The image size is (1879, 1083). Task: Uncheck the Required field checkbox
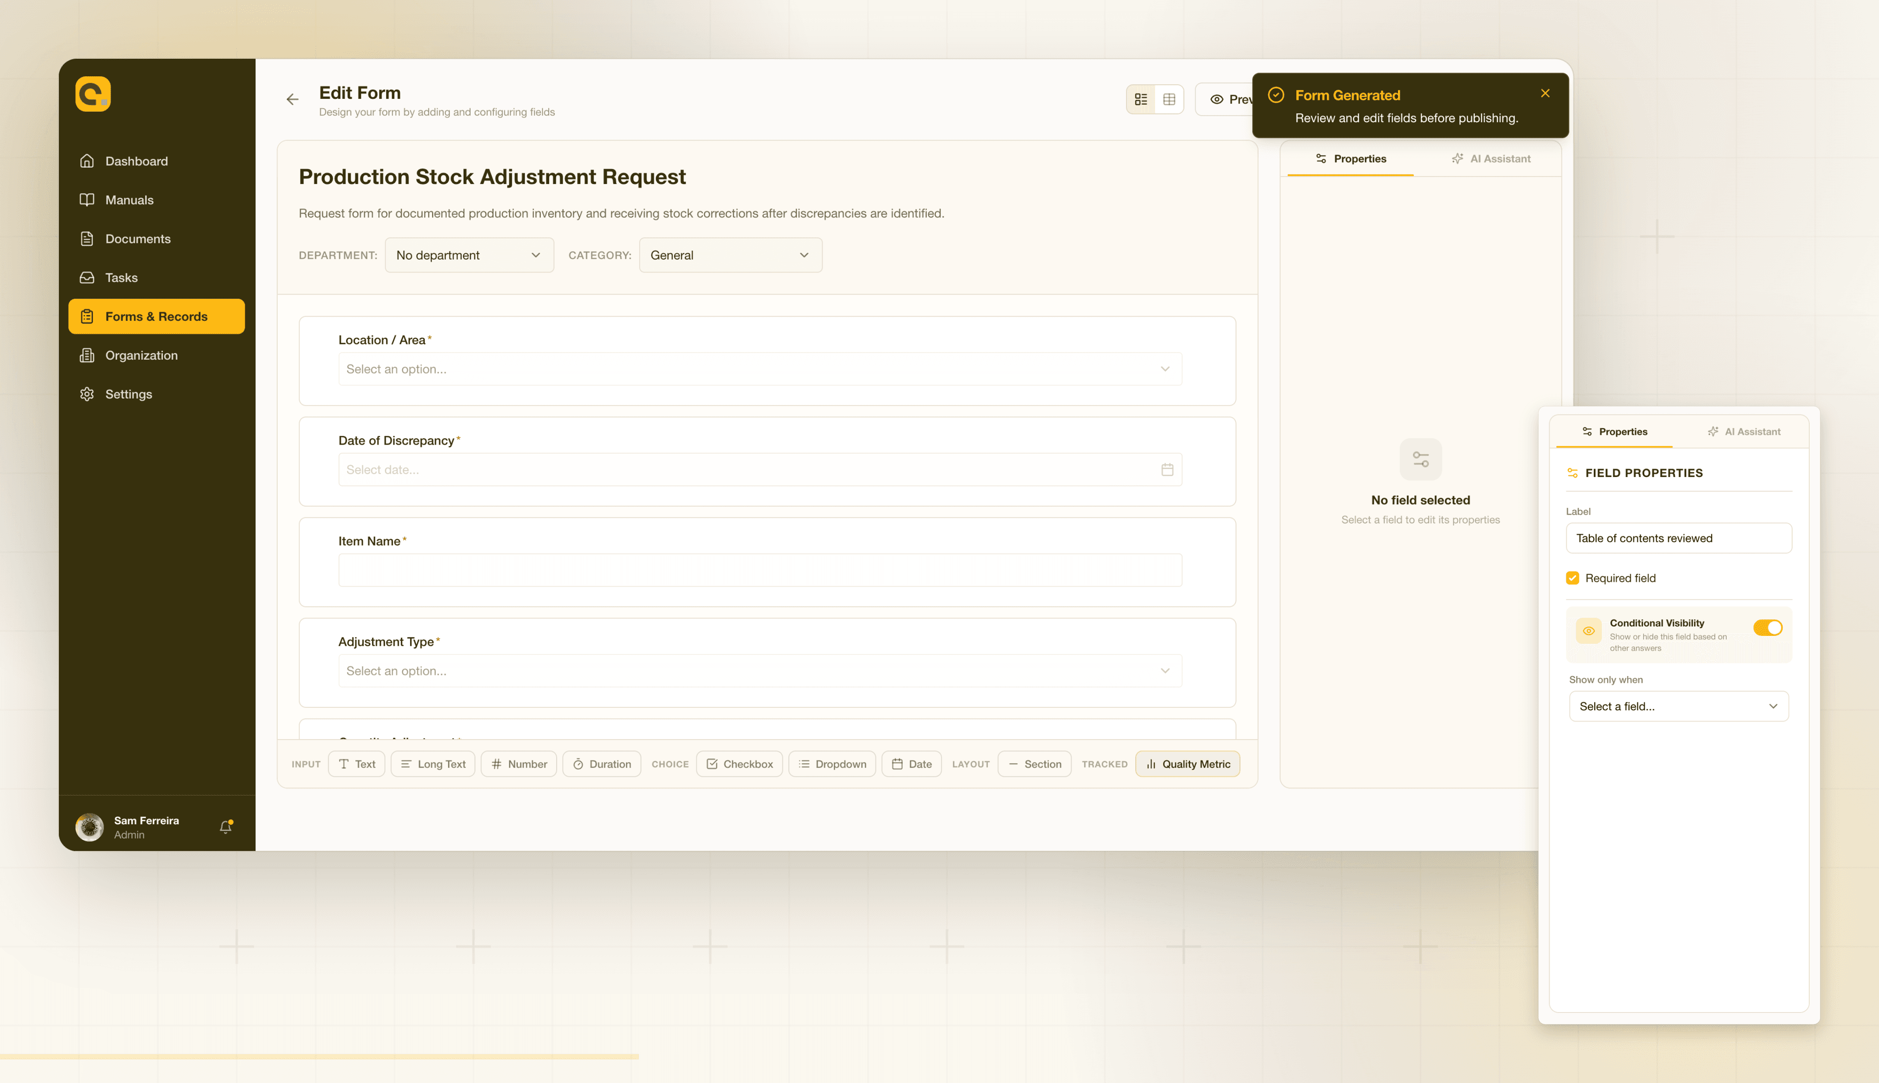tap(1572, 578)
